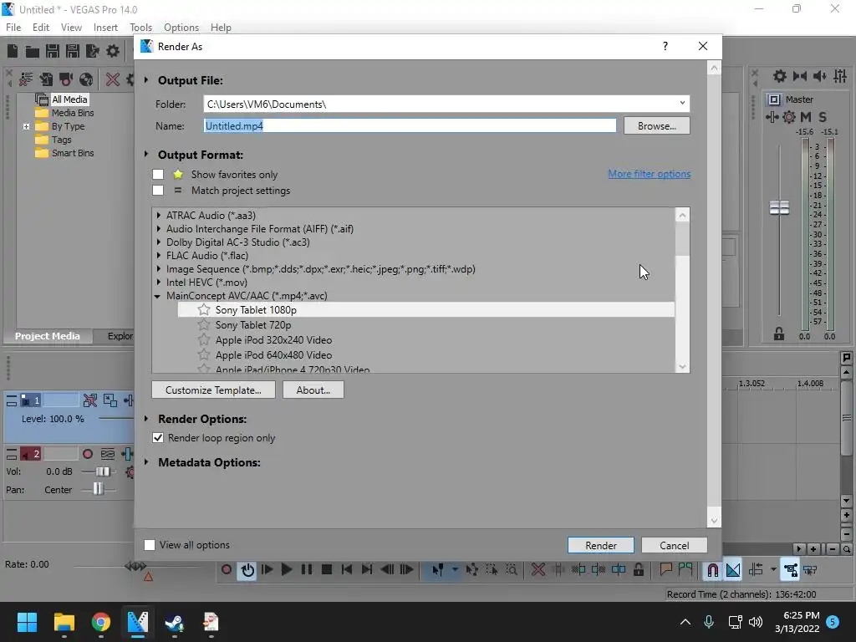
Task: Expand the Intel HEVC format group
Action: 158,283
